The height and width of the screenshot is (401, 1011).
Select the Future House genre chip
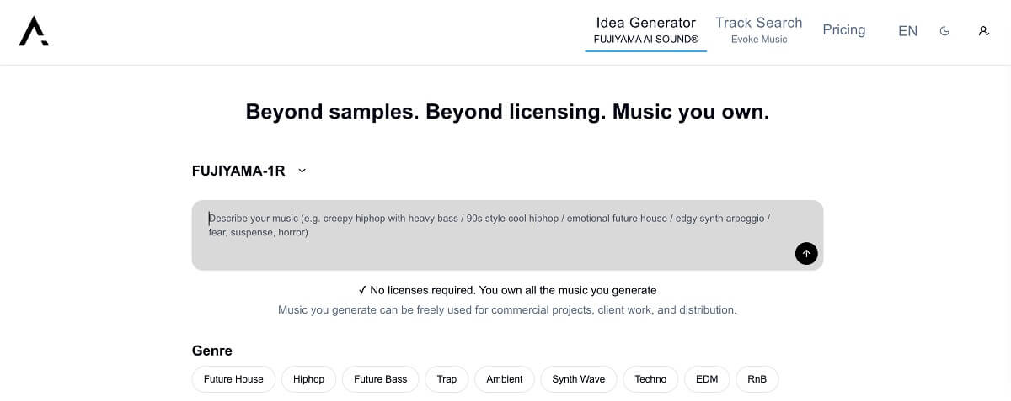point(233,379)
